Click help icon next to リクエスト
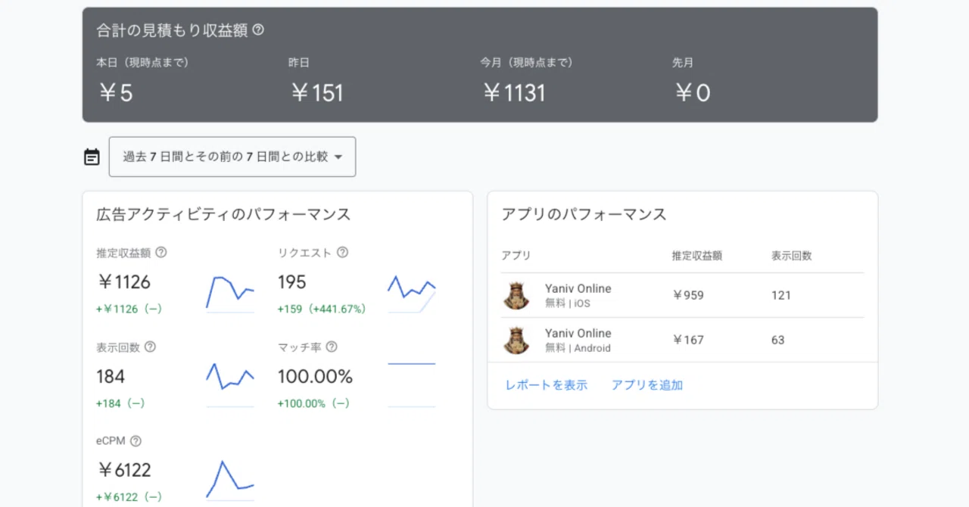Screen dimensions: 969x507 click(342, 253)
